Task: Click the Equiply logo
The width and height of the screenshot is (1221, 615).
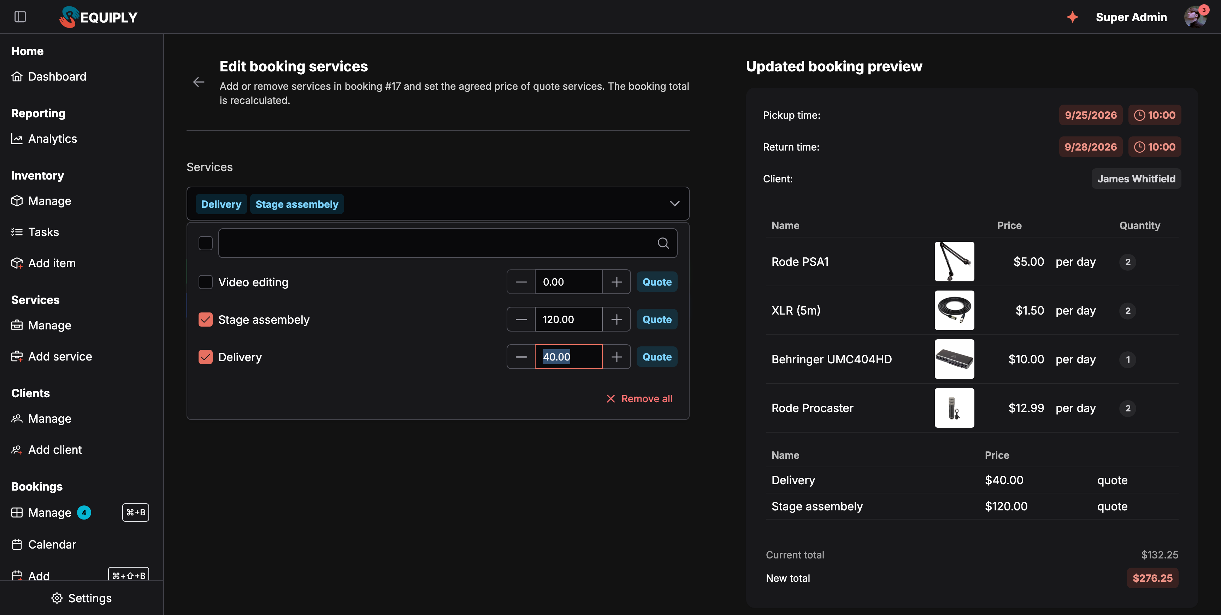Action: 99,17
